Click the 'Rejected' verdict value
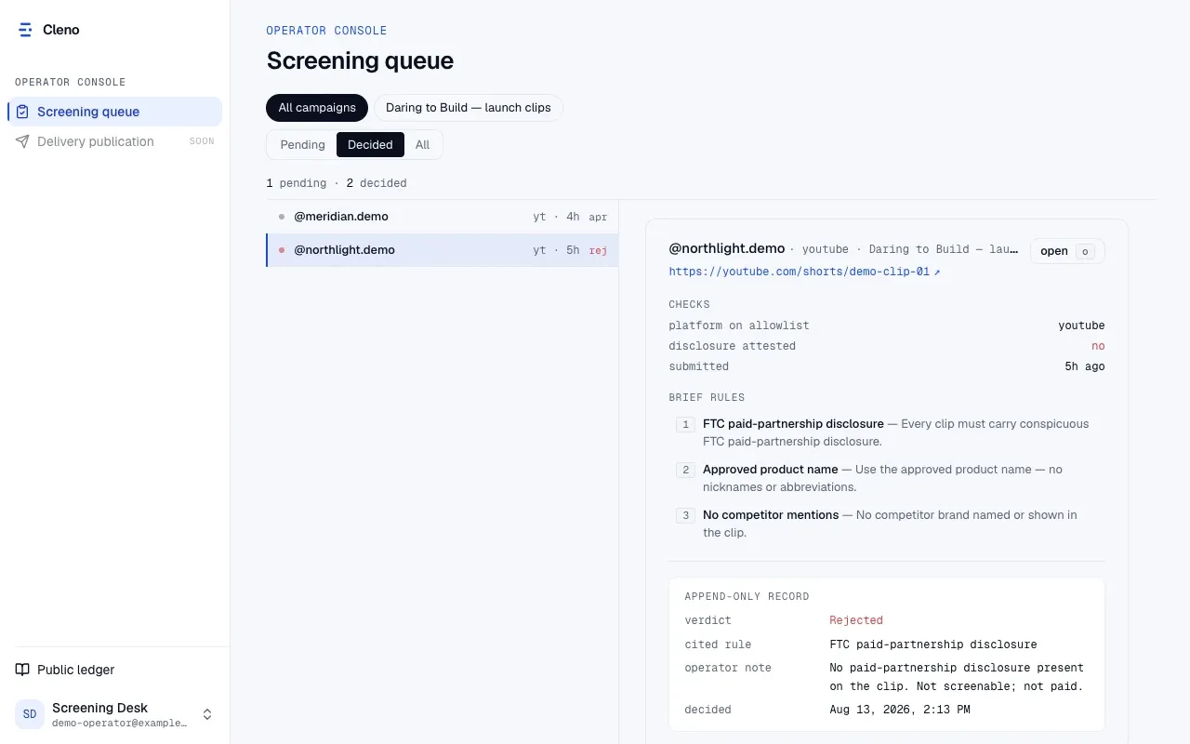Screen dimensions: 1190x744 pos(856,620)
